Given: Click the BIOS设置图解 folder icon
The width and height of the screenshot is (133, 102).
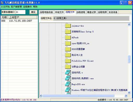Looking at the screenshot, I should pos(68,49).
